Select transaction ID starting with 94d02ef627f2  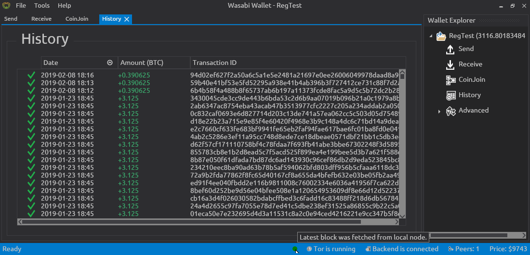click(294, 75)
